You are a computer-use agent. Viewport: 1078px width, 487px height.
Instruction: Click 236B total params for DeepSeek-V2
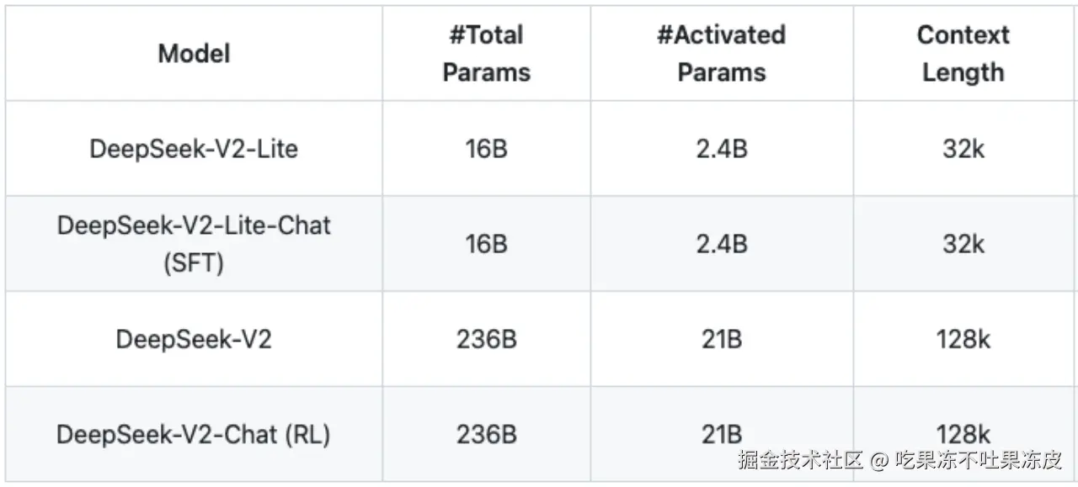point(486,339)
